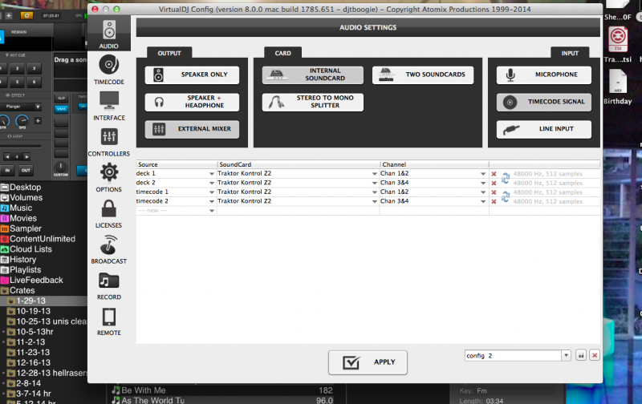
Task: Click the Channel column header
Action: (434, 164)
